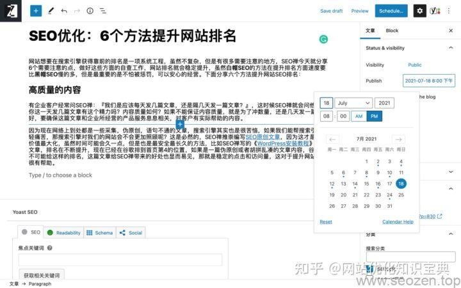461x288 pixels.
Task: Open the List View outline icon
Action: click(102, 11)
